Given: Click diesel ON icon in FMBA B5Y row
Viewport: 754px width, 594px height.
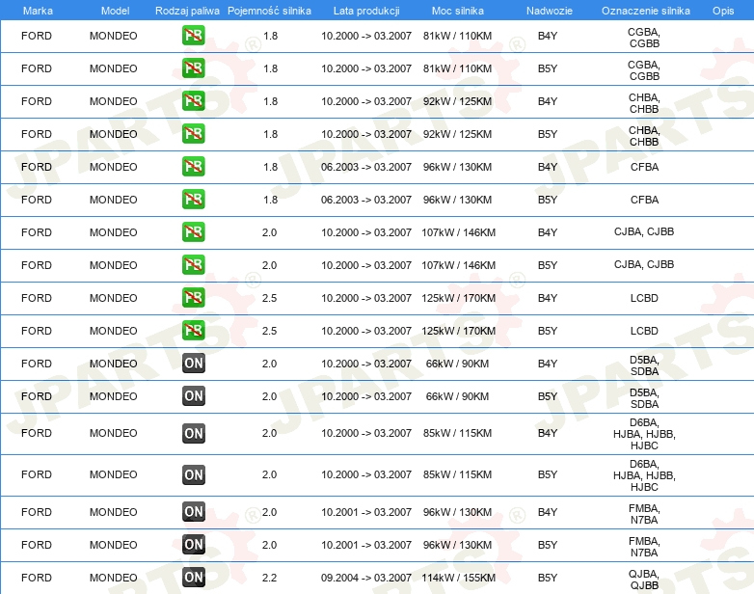Looking at the screenshot, I should 193,545.
